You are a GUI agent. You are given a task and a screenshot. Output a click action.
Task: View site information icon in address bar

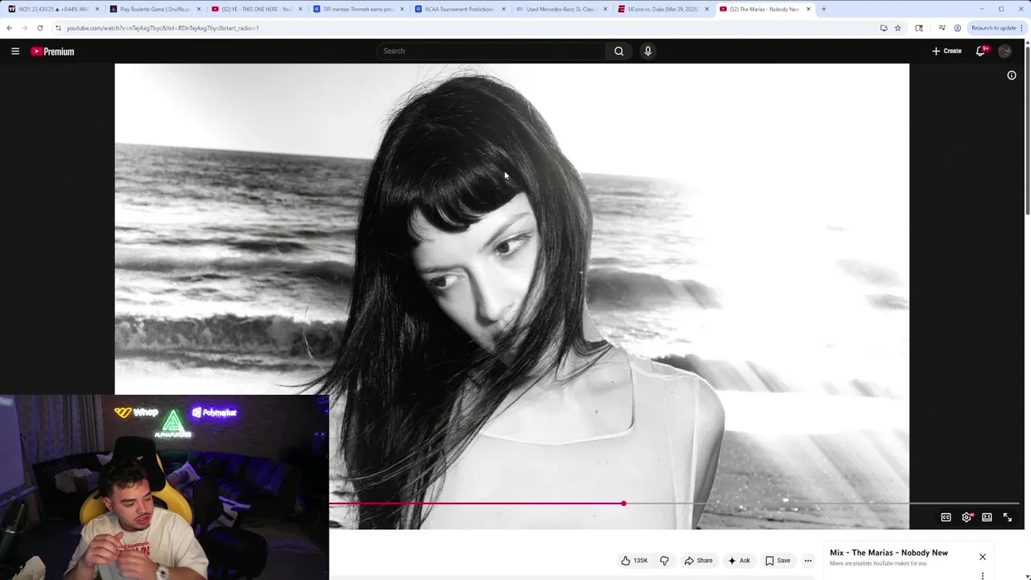pyautogui.click(x=58, y=27)
